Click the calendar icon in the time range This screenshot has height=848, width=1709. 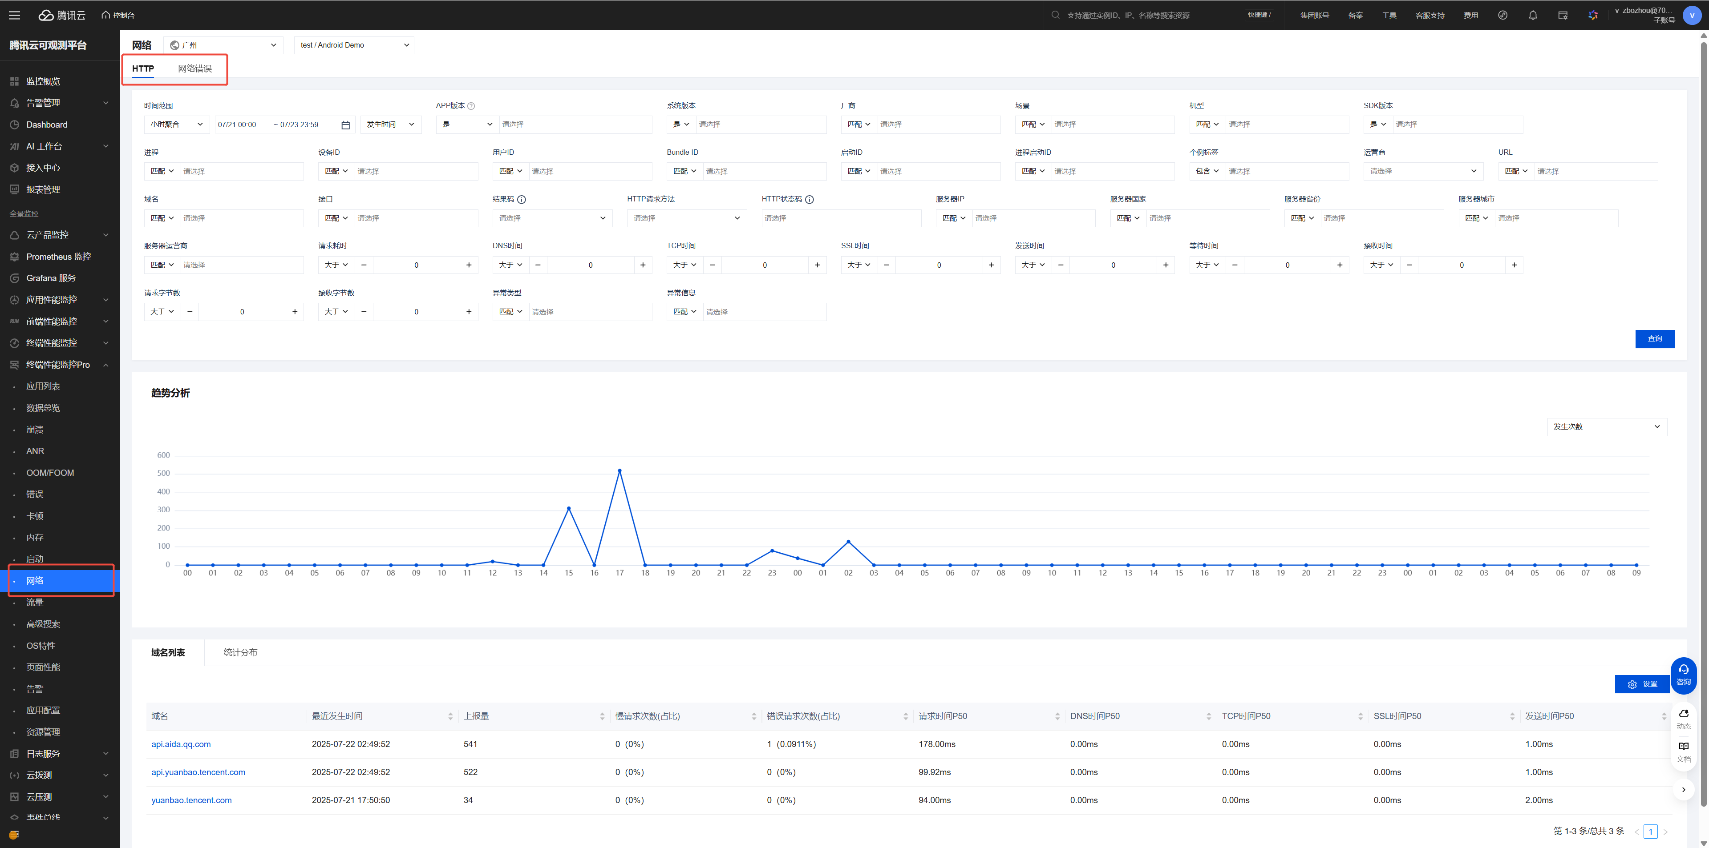(x=345, y=125)
